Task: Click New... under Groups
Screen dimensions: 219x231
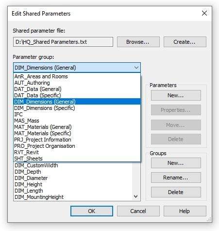Action: click(x=176, y=163)
